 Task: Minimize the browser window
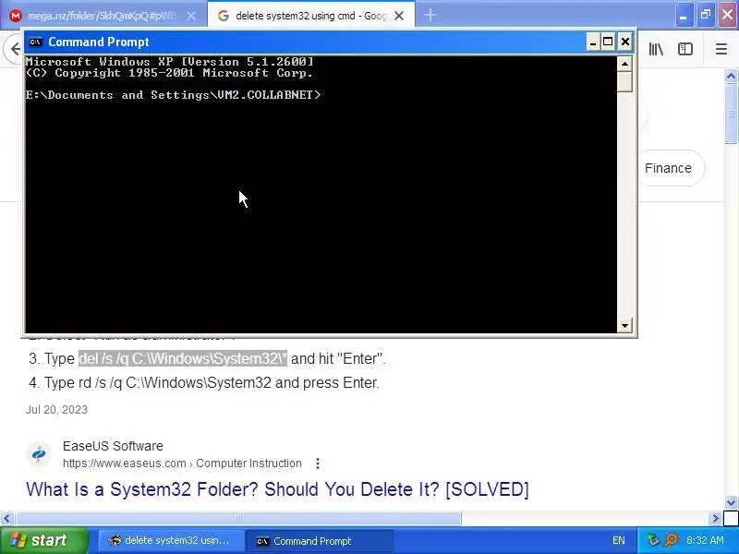tap(683, 16)
